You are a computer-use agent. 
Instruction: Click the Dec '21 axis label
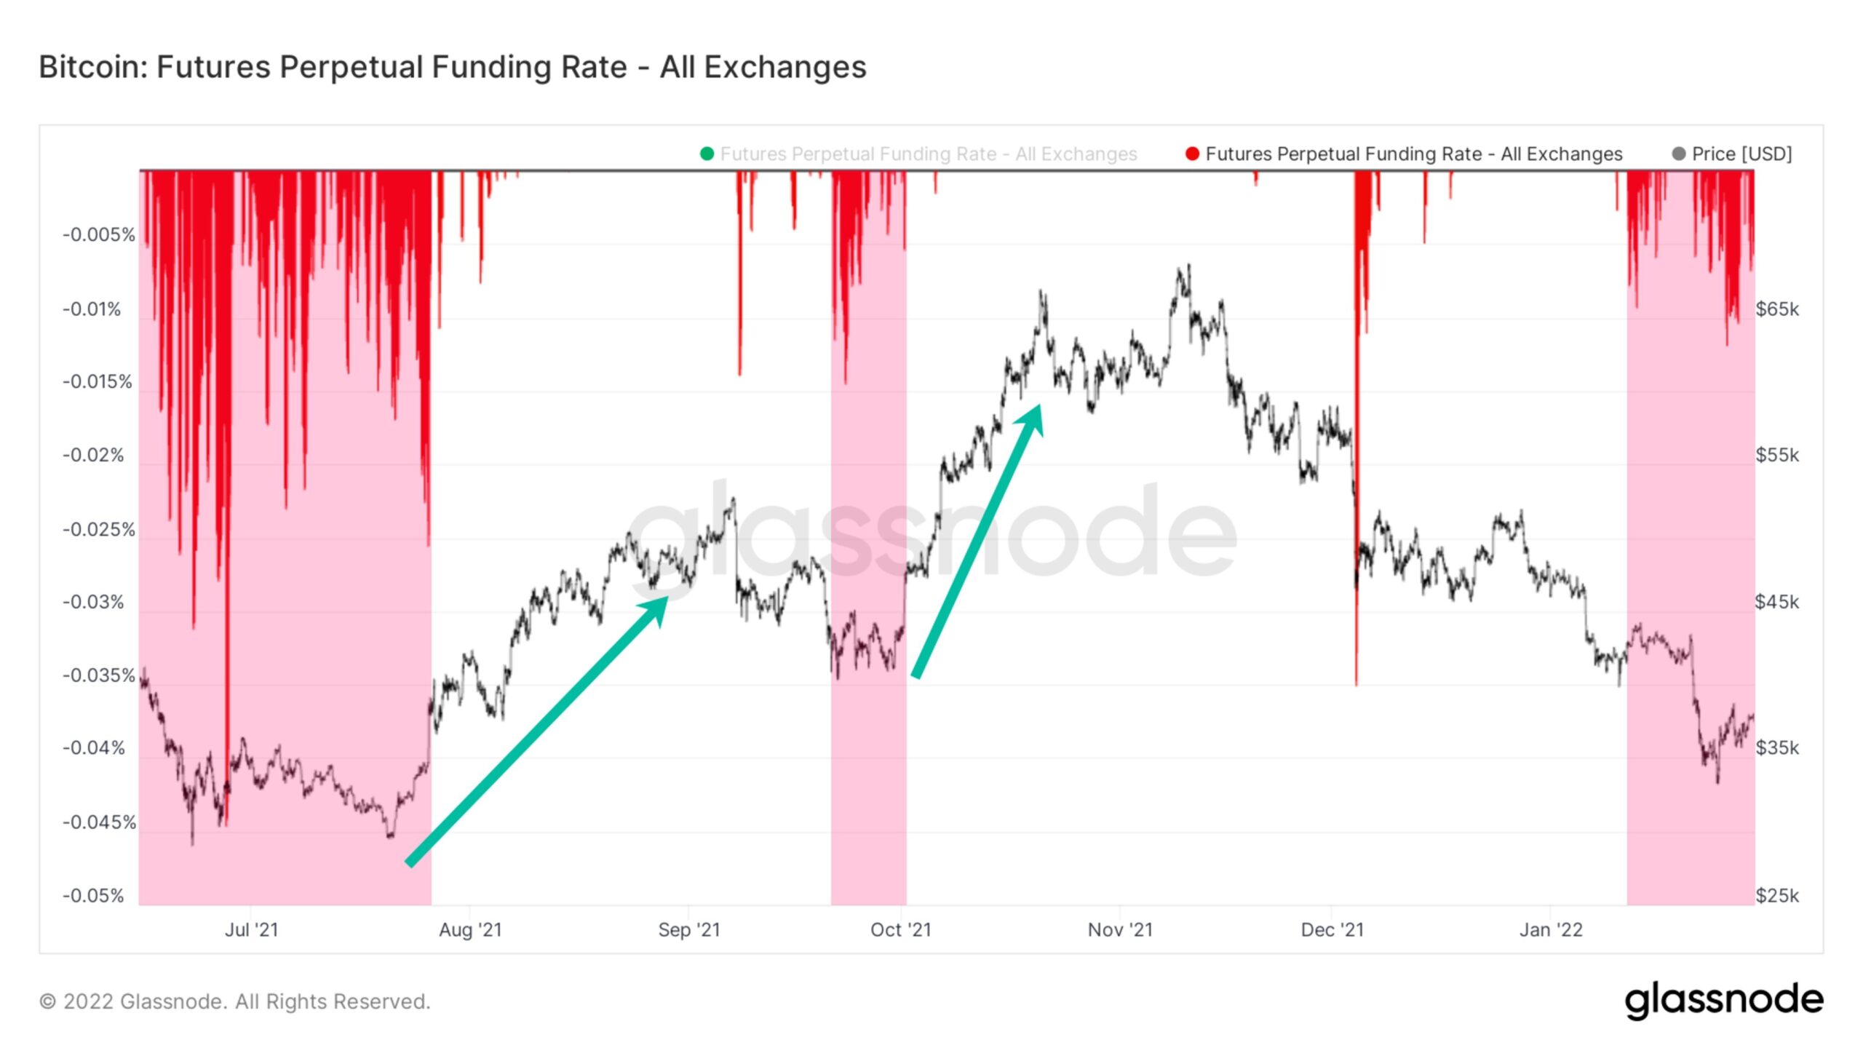point(1332,929)
